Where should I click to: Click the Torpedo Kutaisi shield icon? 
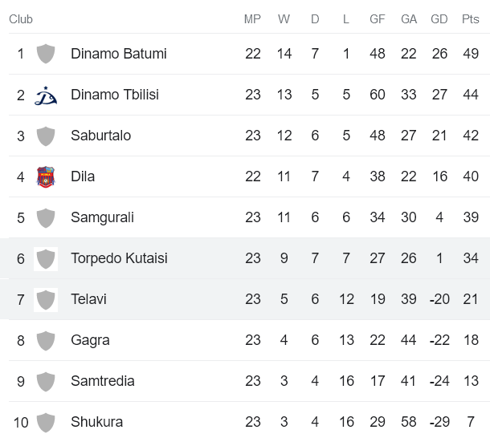pyautogui.click(x=46, y=259)
